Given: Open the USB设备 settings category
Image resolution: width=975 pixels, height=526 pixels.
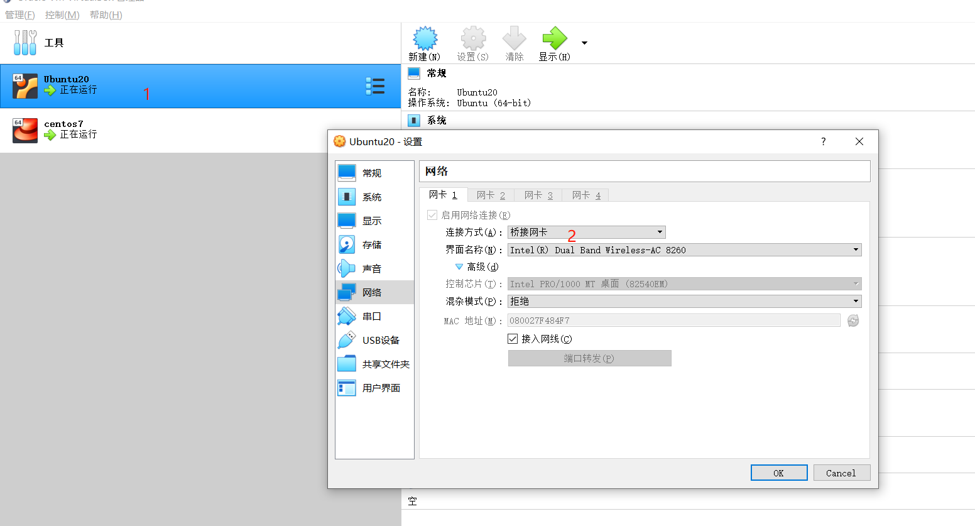Looking at the screenshot, I should coord(374,340).
